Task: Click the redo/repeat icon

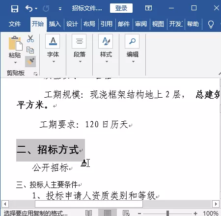Action: [x=46, y=8]
